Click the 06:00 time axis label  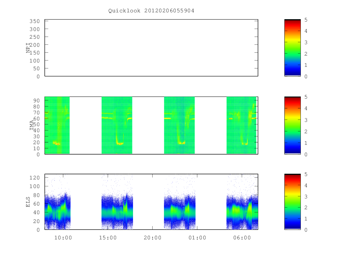coord(242,238)
